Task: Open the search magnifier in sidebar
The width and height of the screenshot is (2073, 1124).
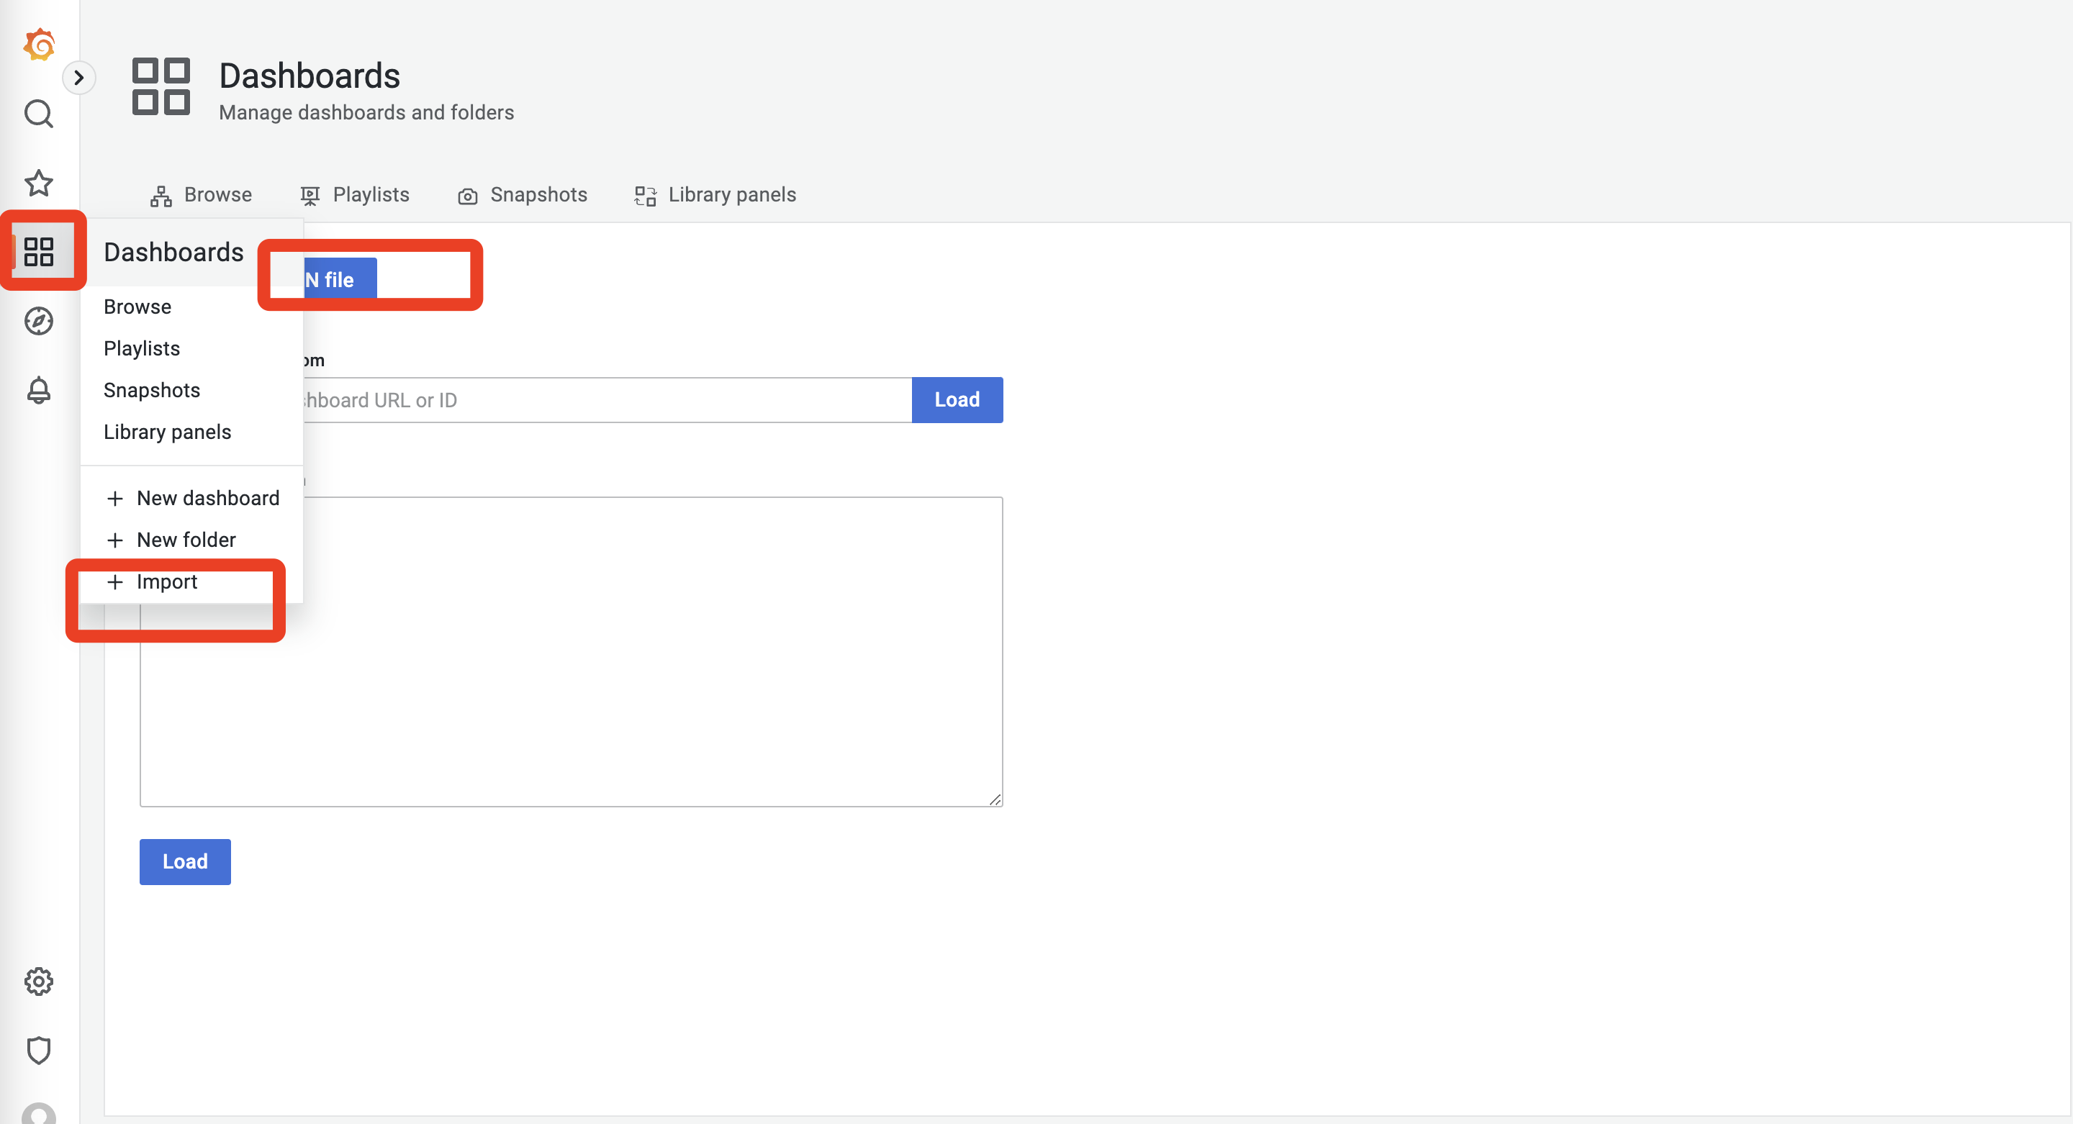Action: pyautogui.click(x=39, y=114)
